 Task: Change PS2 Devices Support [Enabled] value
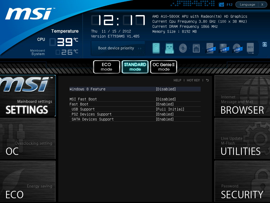pyautogui.click(x=165, y=114)
